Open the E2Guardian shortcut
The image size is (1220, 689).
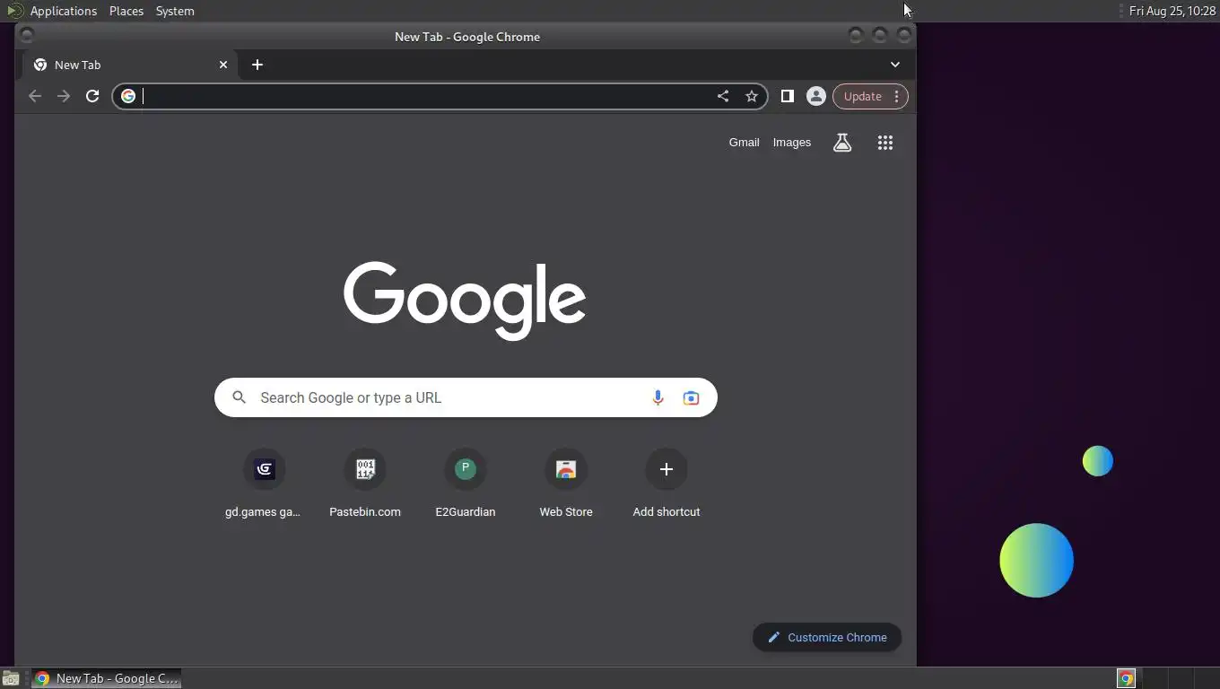(466, 484)
